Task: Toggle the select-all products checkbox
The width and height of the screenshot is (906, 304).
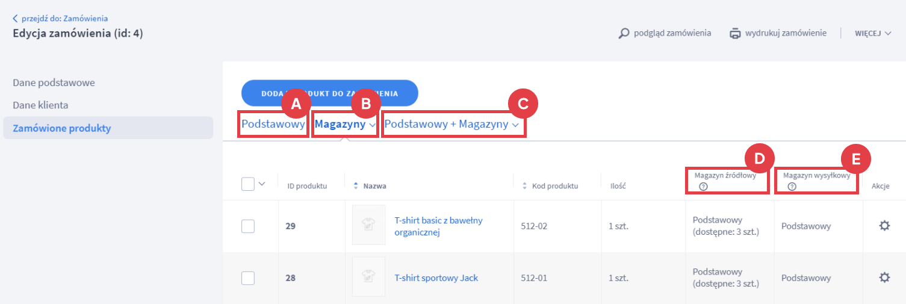Action: tap(247, 184)
